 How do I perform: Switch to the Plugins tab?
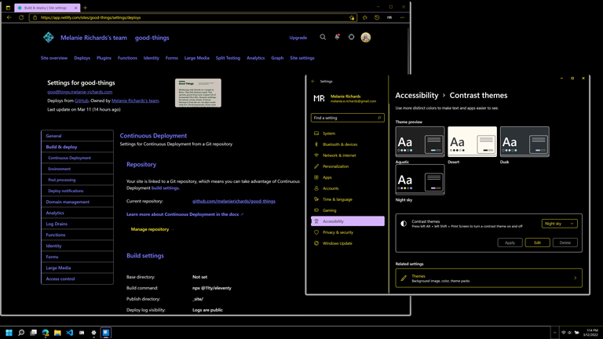pos(104,58)
